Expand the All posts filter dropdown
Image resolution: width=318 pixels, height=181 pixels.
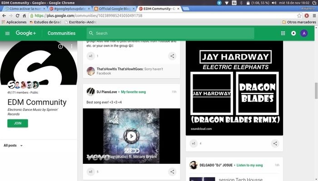tap(13, 145)
